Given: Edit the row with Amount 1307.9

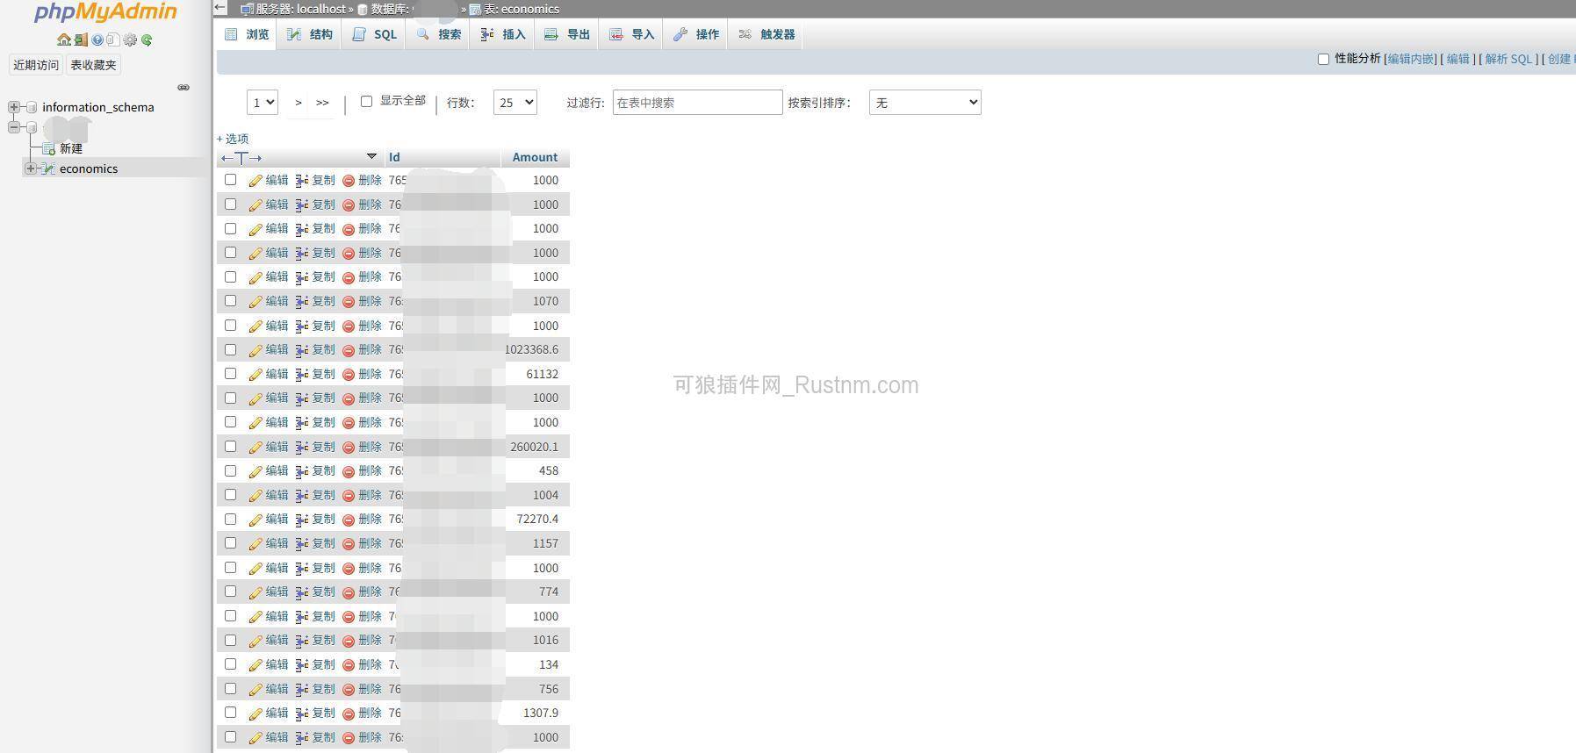Looking at the screenshot, I should [268, 713].
